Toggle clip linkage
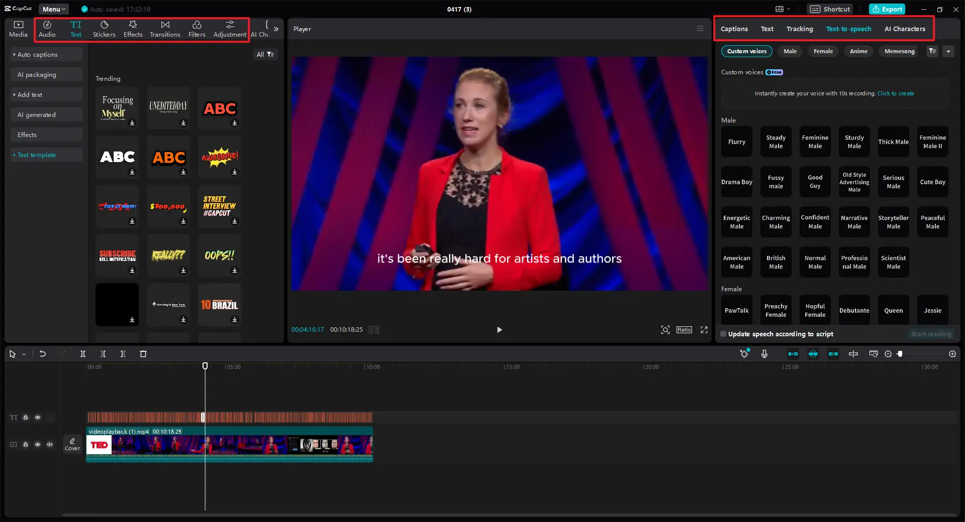The height and width of the screenshot is (522, 965). point(833,354)
